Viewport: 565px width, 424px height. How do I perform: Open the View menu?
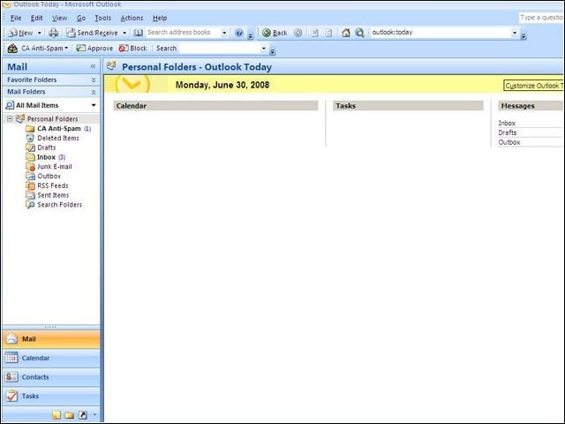59,18
